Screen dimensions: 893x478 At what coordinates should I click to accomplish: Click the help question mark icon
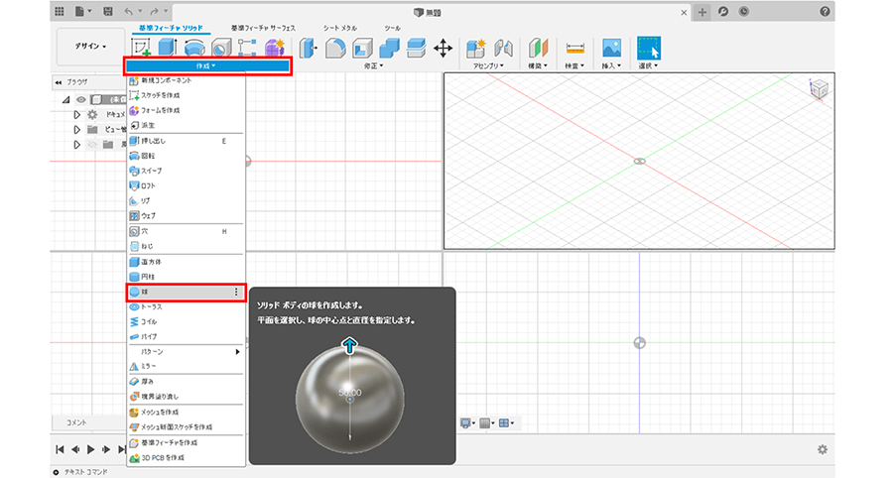coord(826,11)
